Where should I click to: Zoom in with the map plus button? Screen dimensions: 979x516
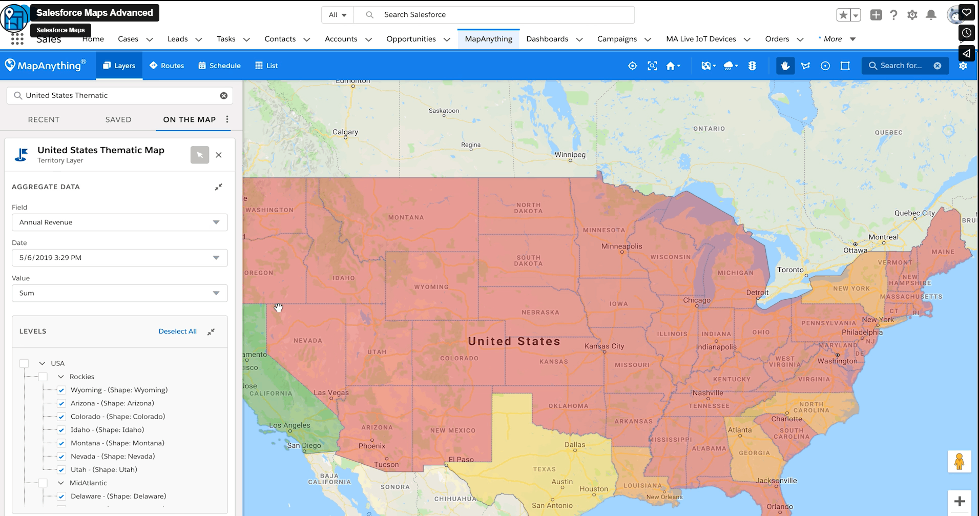coord(960,502)
